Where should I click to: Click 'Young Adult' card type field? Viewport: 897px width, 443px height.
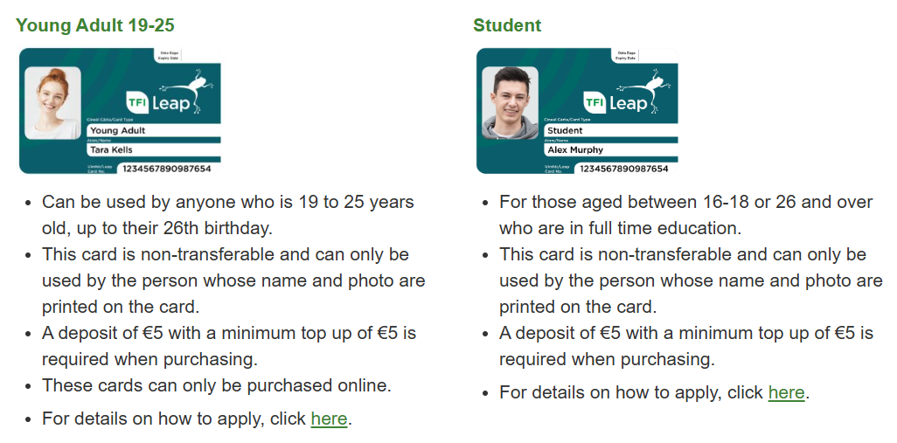[x=153, y=130]
